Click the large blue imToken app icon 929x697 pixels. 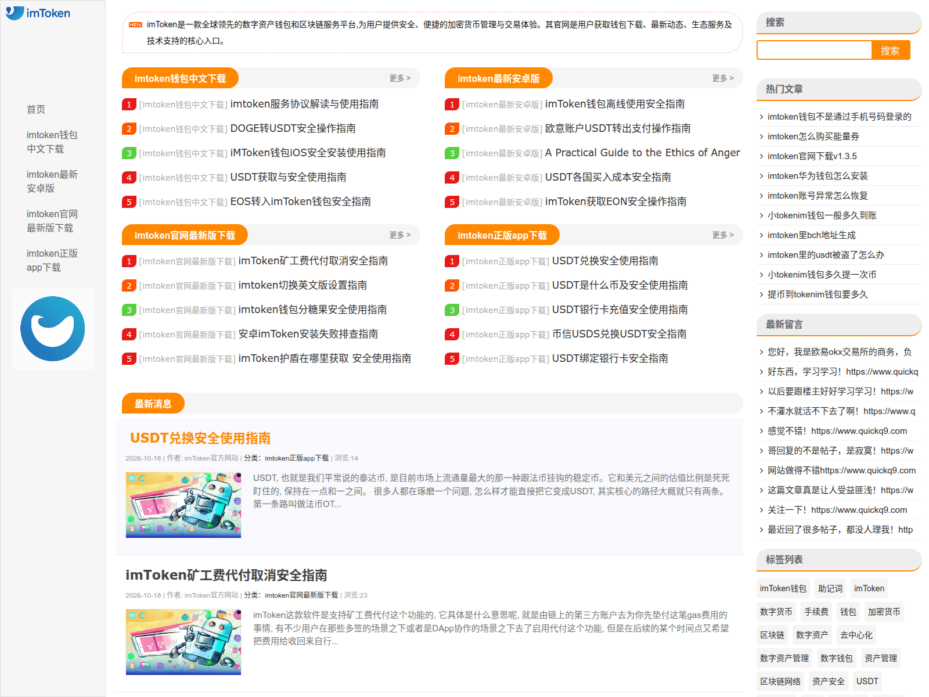coord(53,329)
